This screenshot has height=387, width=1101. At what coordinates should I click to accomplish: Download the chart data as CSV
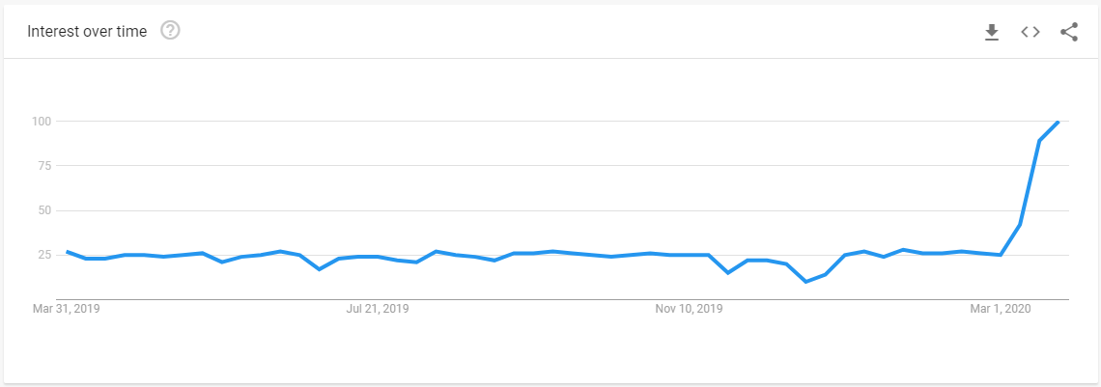tap(992, 32)
